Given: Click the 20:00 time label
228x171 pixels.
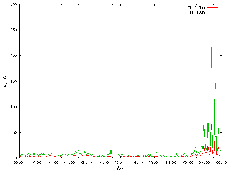Looking at the screenshot, I should (x=188, y=162).
